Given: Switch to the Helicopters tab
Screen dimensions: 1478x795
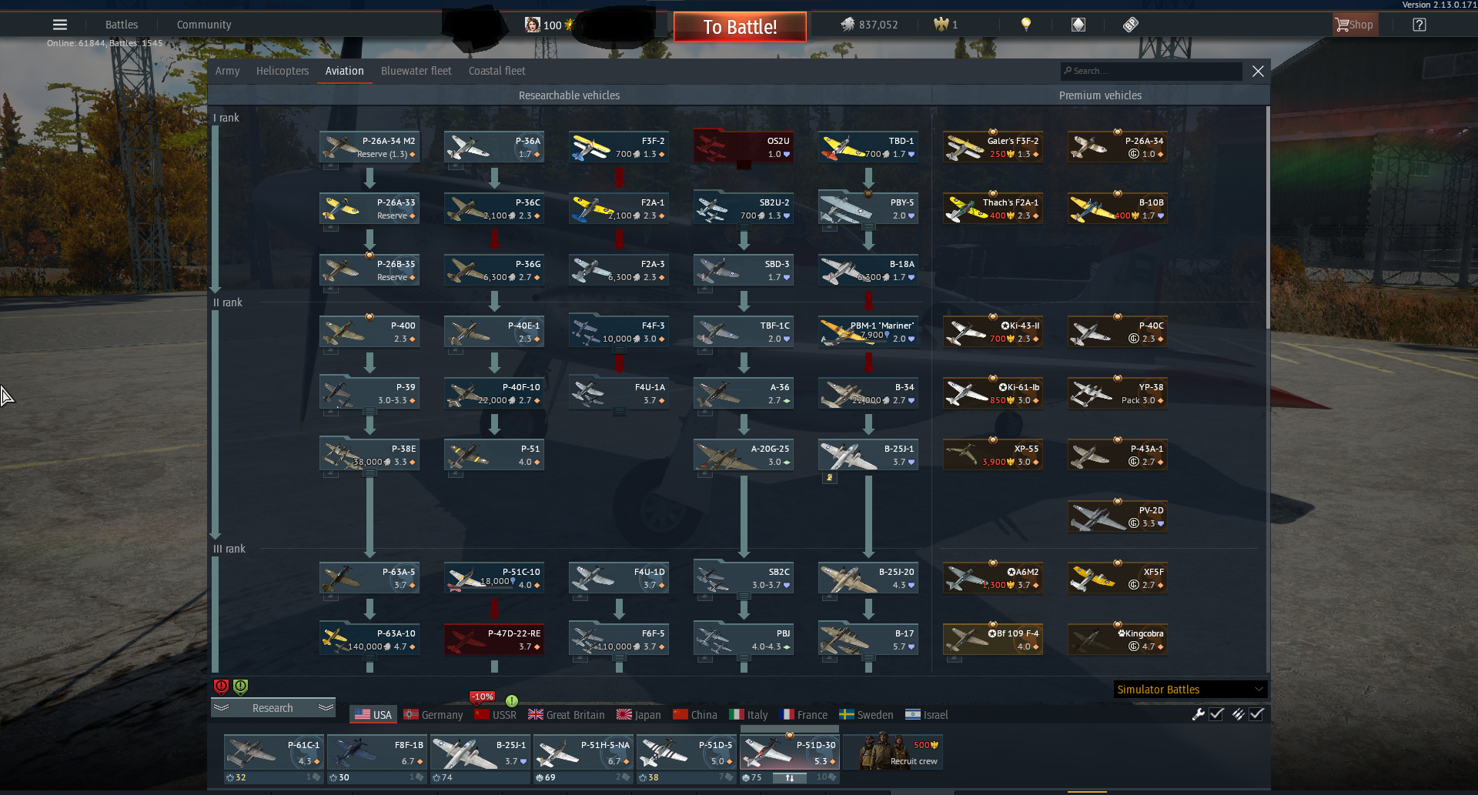Looking at the screenshot, I should tap(283, 71).
